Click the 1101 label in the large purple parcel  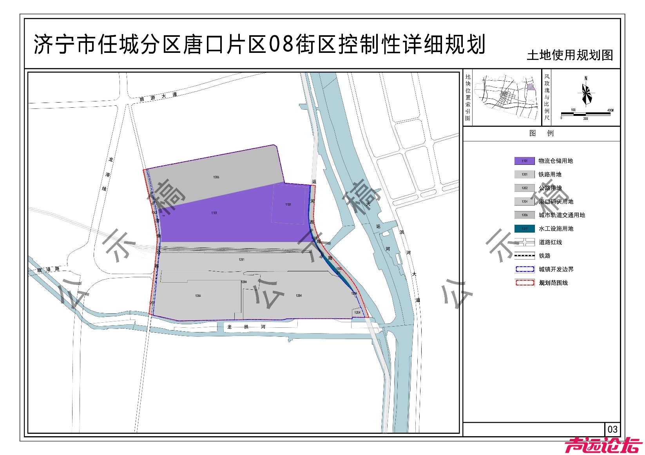tap(214, 213)
